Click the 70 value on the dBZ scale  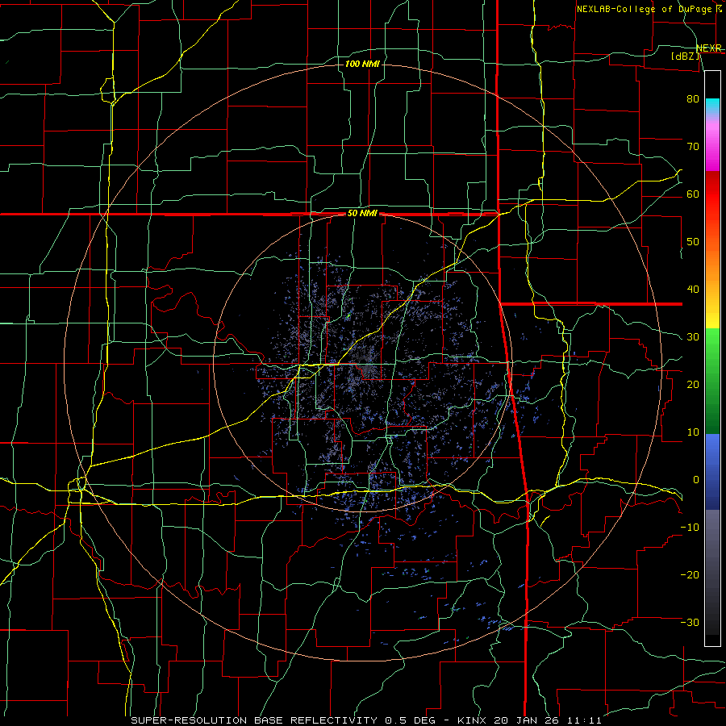tap(693, 146)
